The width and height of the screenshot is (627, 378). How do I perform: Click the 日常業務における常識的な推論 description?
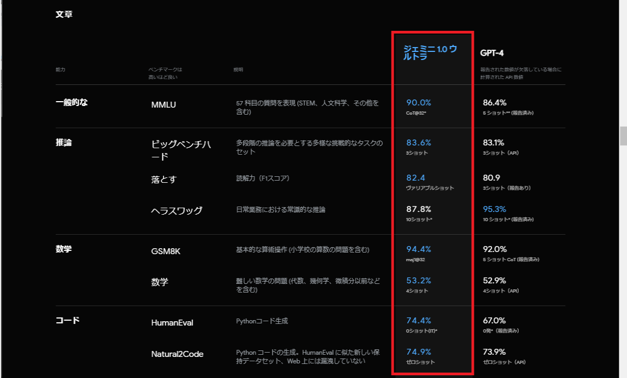pos(280,210)
